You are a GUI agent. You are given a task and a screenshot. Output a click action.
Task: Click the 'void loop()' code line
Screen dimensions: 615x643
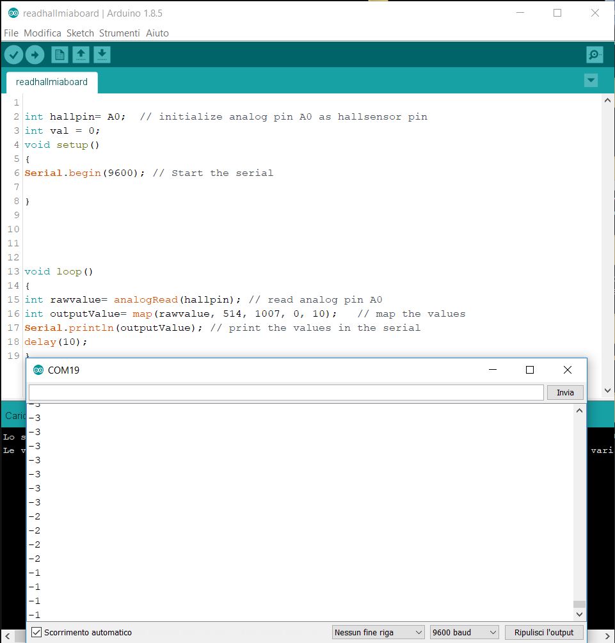[x=59, y=271]
